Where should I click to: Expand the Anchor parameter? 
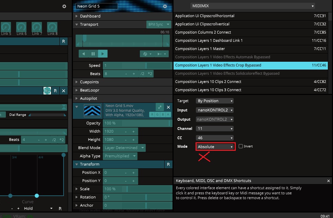[76, 205]
